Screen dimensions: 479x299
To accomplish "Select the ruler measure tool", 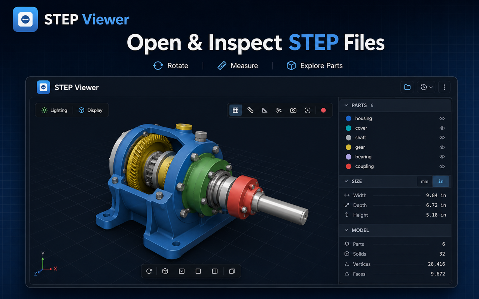I will click(250, 110).
